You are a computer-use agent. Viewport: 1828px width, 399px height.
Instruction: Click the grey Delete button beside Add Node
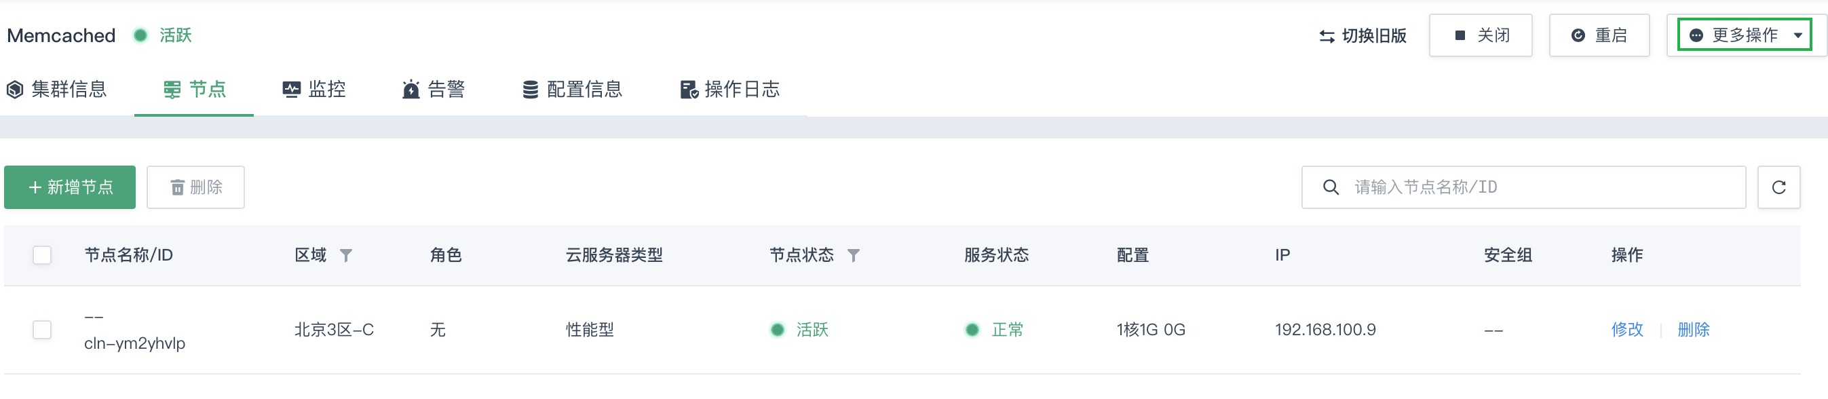coord(196,187)
